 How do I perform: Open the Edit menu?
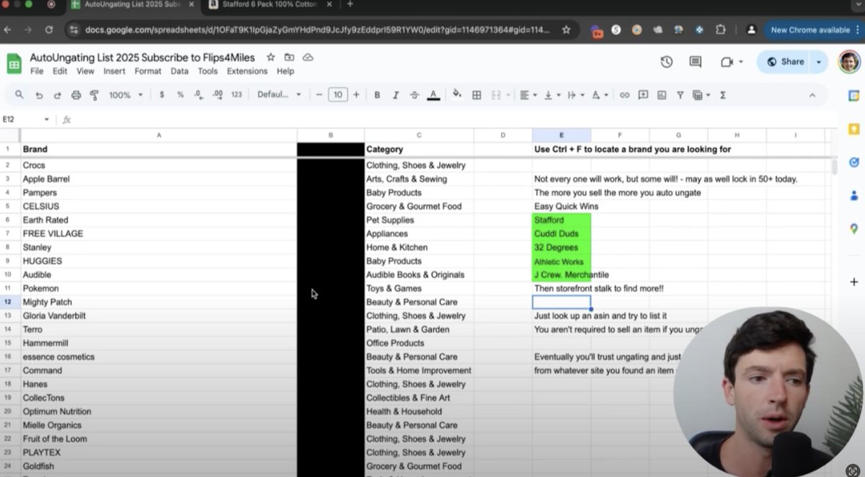(60, 71)
